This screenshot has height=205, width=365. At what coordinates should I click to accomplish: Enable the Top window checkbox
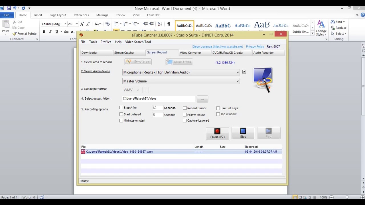[x=218, y=114]
